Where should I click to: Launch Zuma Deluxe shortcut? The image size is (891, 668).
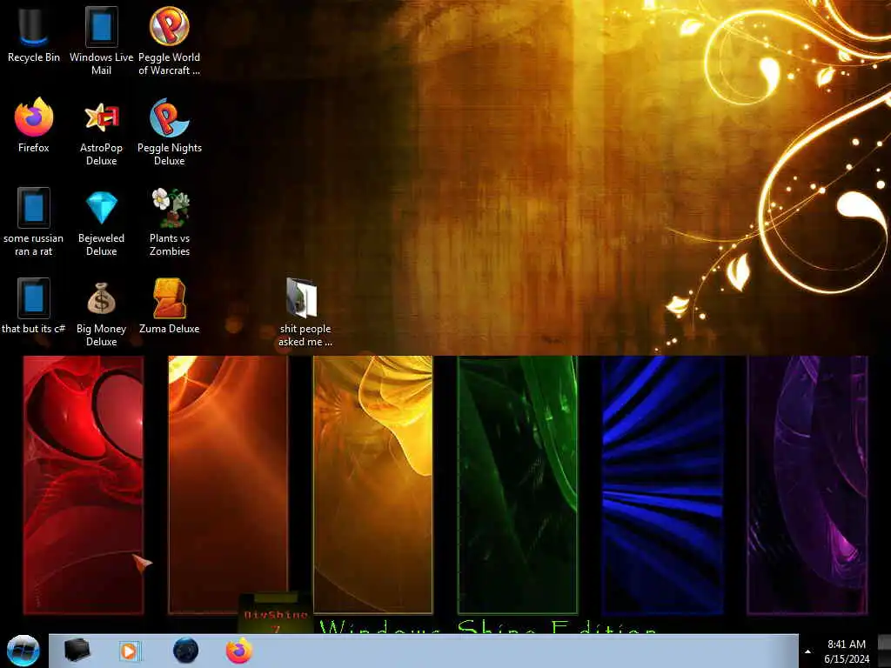170,305
